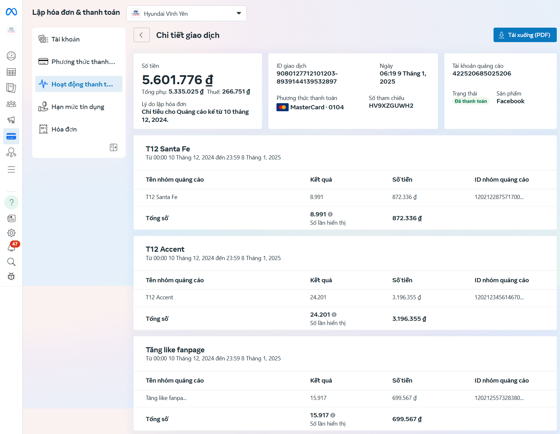The height and width of the screenshot is (434, 560).
Task: Open the campaigns table grid icon
Action: tap(11, 72)
